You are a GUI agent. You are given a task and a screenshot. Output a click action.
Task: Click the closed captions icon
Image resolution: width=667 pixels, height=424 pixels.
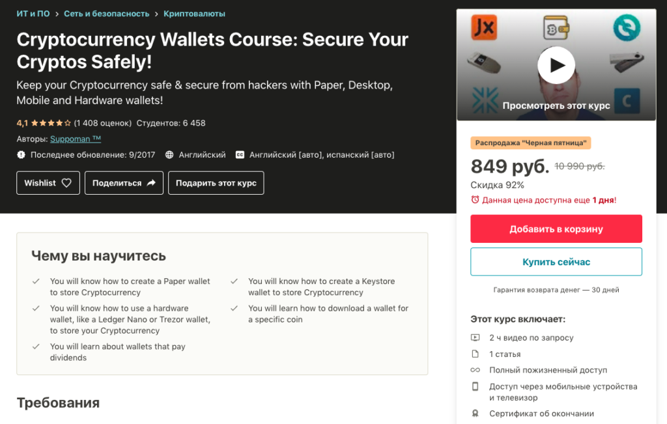[x=240, y=155]
